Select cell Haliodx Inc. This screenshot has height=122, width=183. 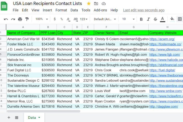(x=23, y=60)
